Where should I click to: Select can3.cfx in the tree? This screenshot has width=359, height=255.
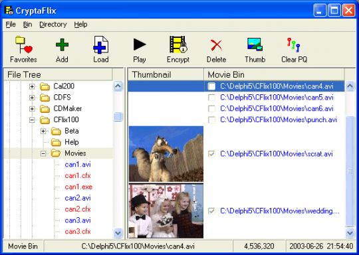(78, 232)
